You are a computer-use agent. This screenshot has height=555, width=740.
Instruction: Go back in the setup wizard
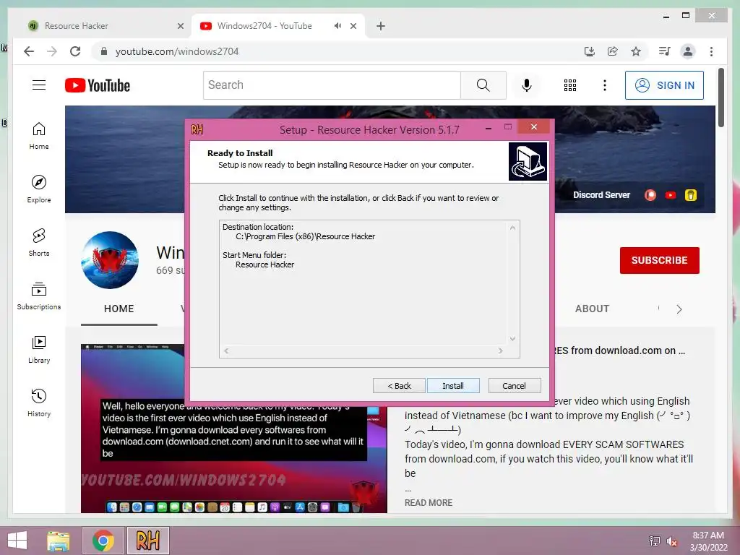point(399,386)
